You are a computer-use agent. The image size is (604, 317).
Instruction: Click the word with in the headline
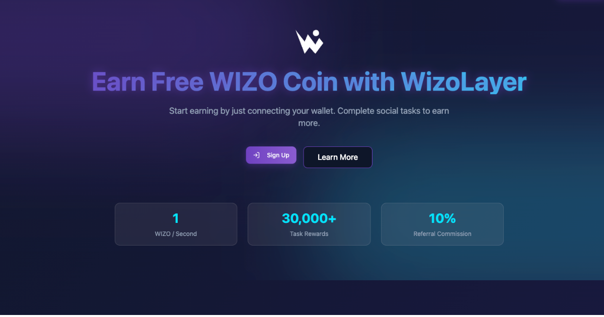[x=369, y=82]
